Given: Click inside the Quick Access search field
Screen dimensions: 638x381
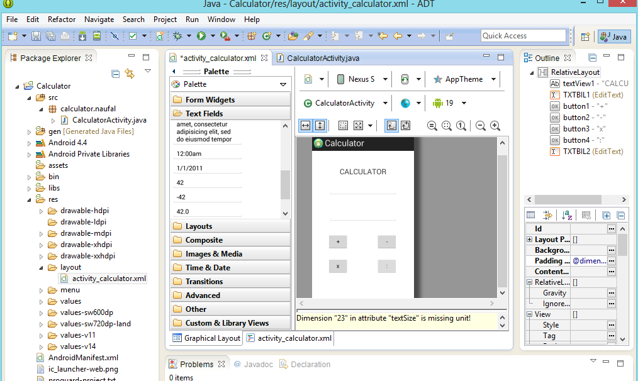Looking at the screenshot, I should point(523,35).
